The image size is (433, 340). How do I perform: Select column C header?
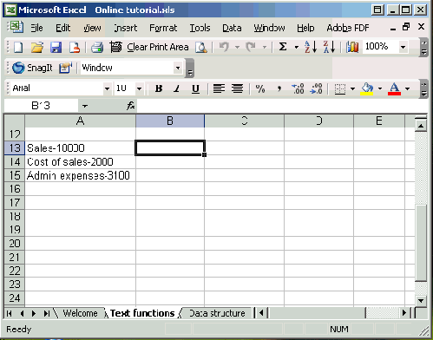(x=244, y=121)
